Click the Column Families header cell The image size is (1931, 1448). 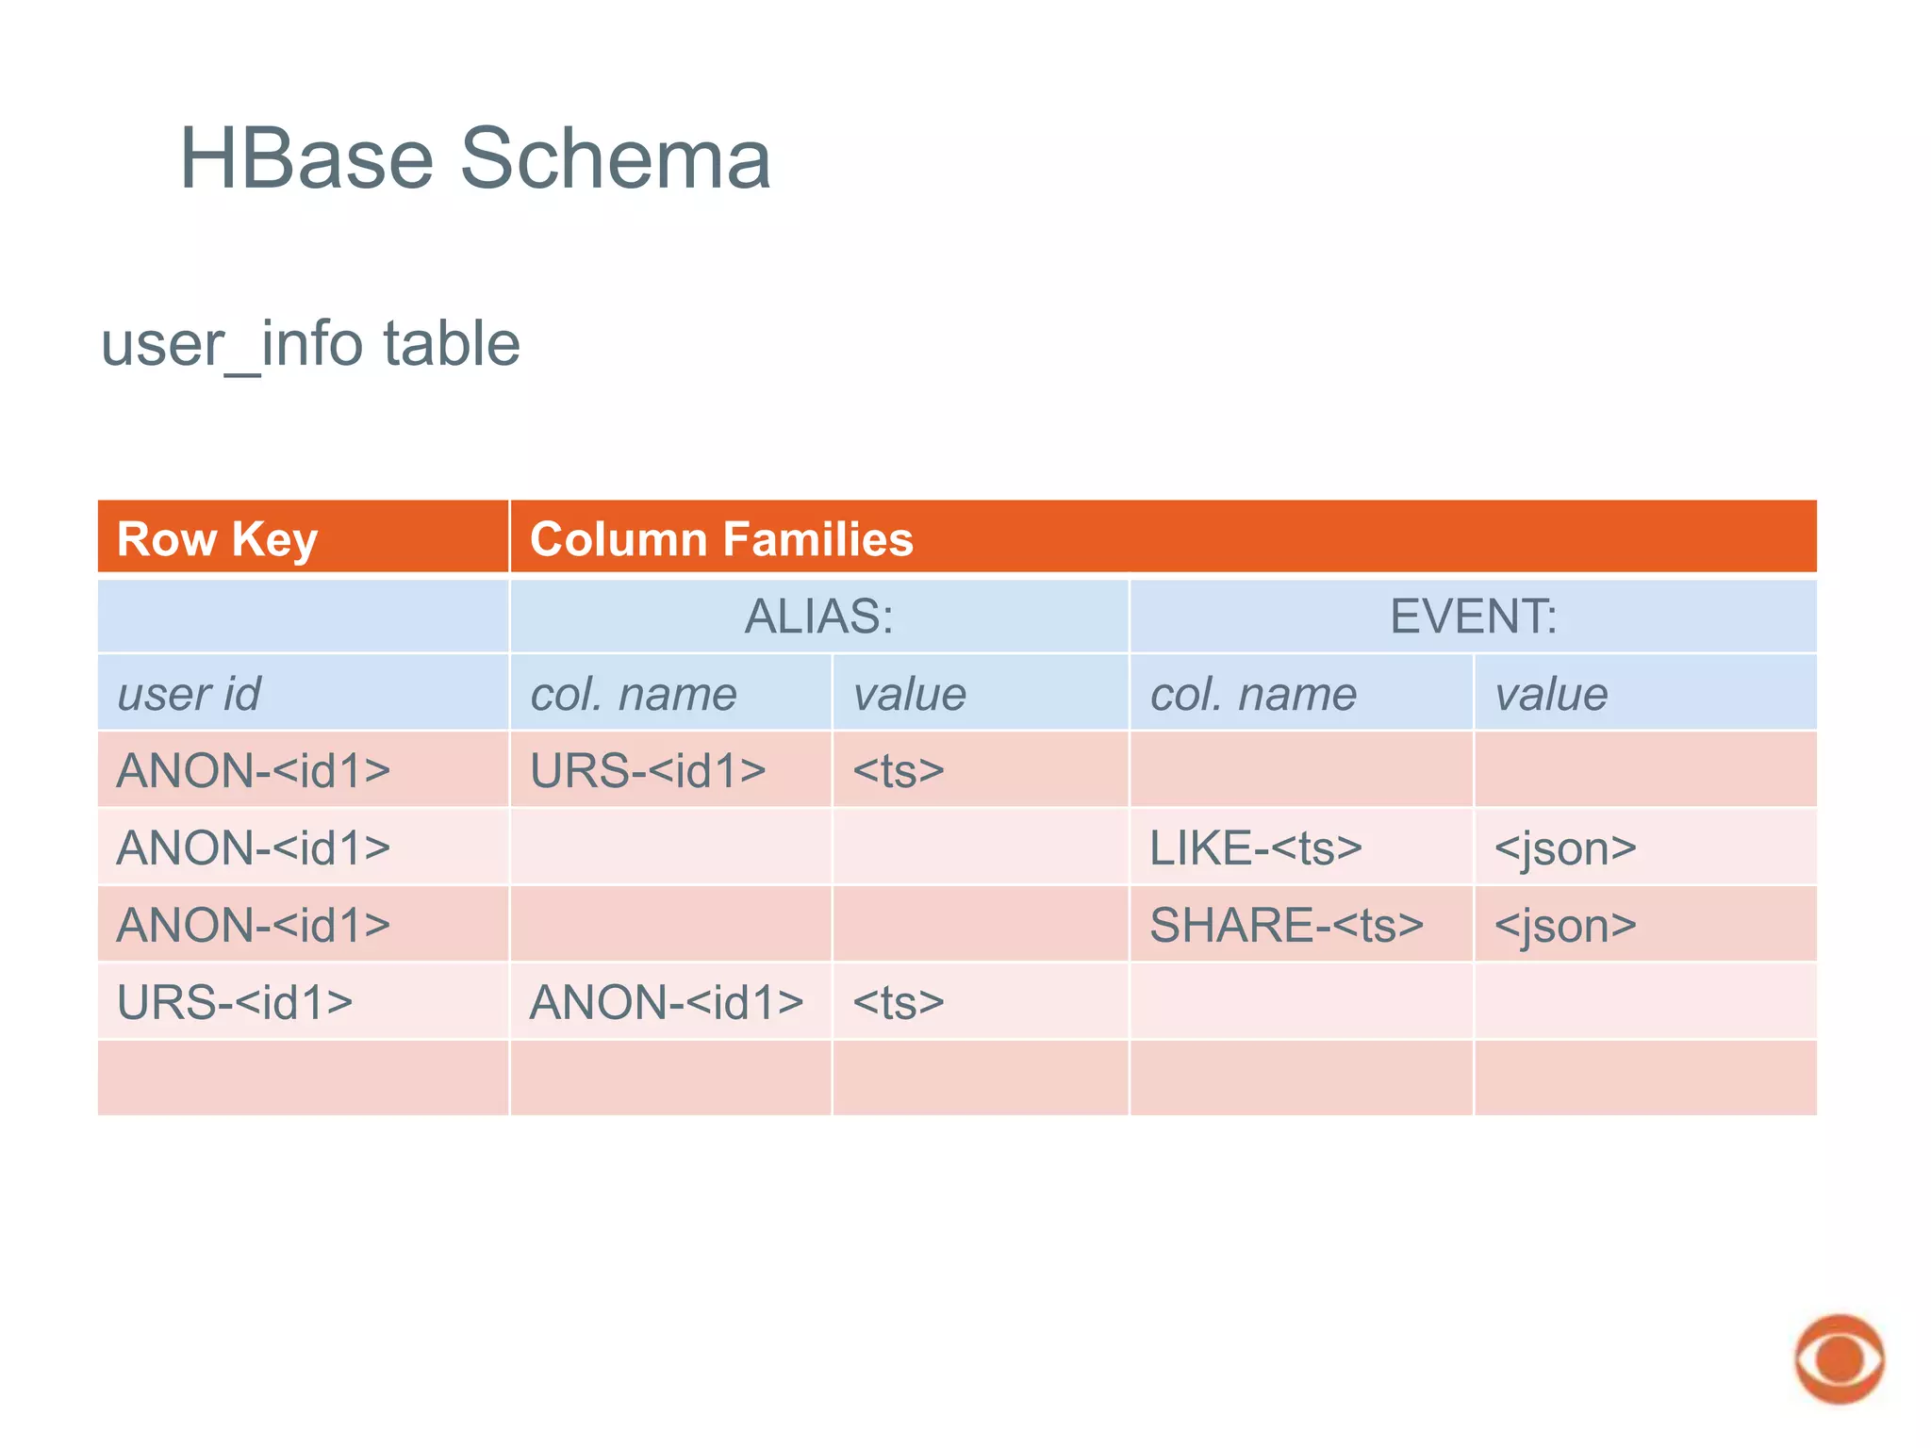pos(1162,538)
